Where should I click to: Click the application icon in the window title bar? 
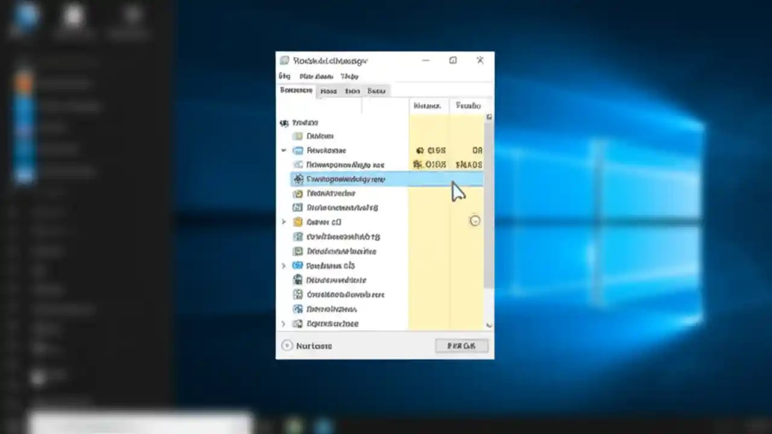point(284,60)
